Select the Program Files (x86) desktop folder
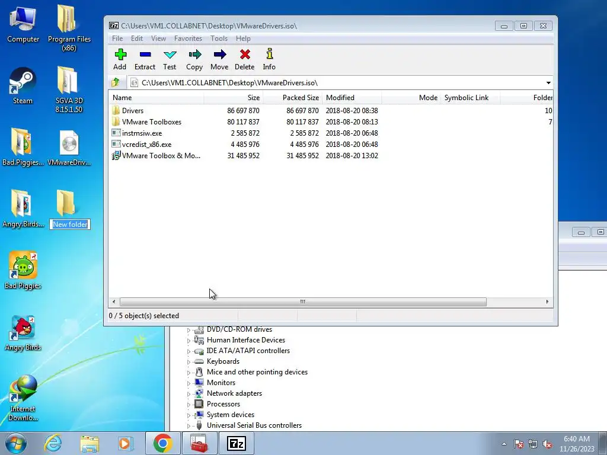The width and height of the screenshot is (607, 455). click(x=69, y=28)
